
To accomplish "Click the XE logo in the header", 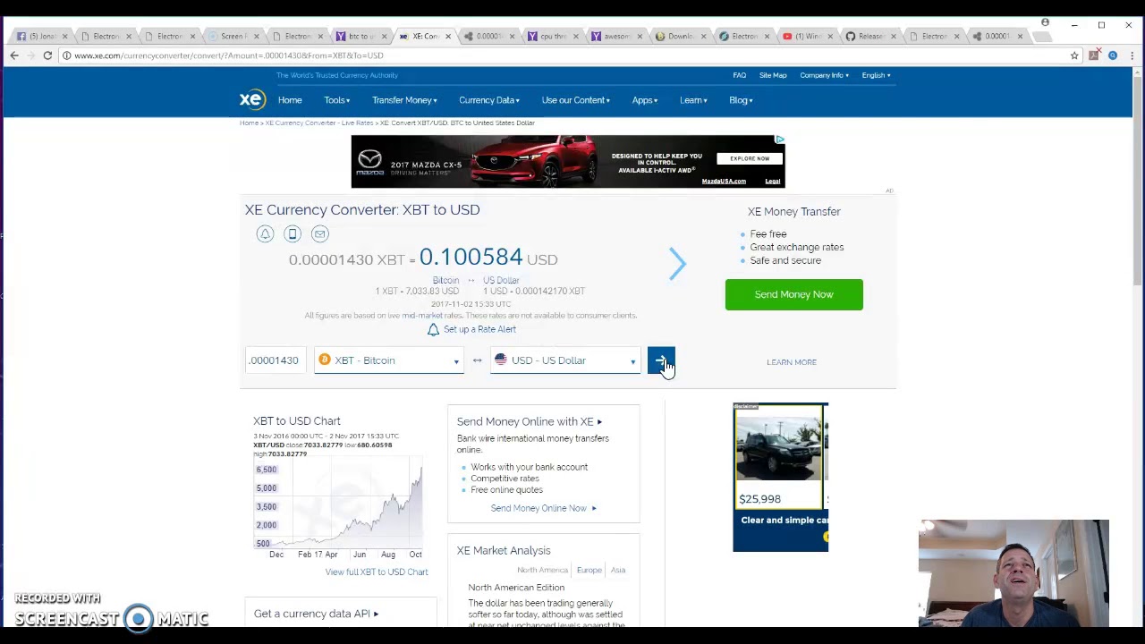I will [x=252, y=99].
